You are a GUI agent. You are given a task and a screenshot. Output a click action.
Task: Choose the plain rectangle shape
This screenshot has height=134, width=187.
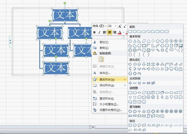tap(130, 31)
